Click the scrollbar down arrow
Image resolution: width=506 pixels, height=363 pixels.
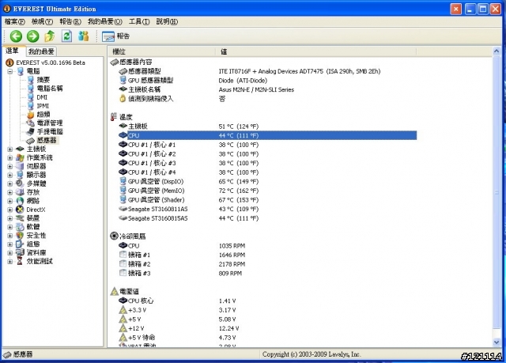pos(497,342)
